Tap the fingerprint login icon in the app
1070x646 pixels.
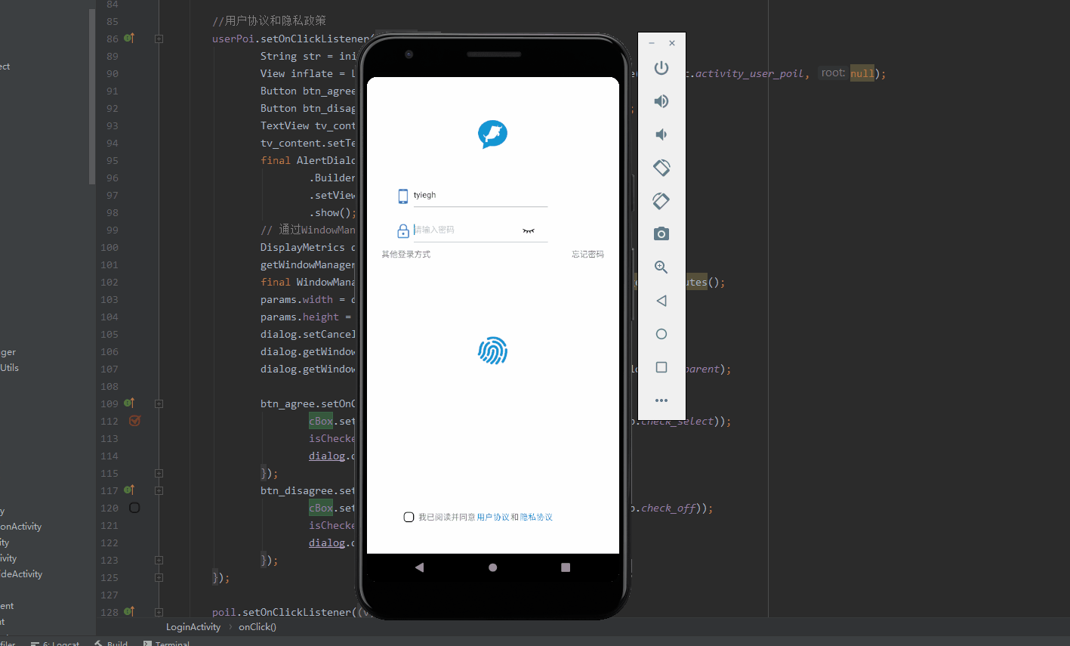[492, 351]
